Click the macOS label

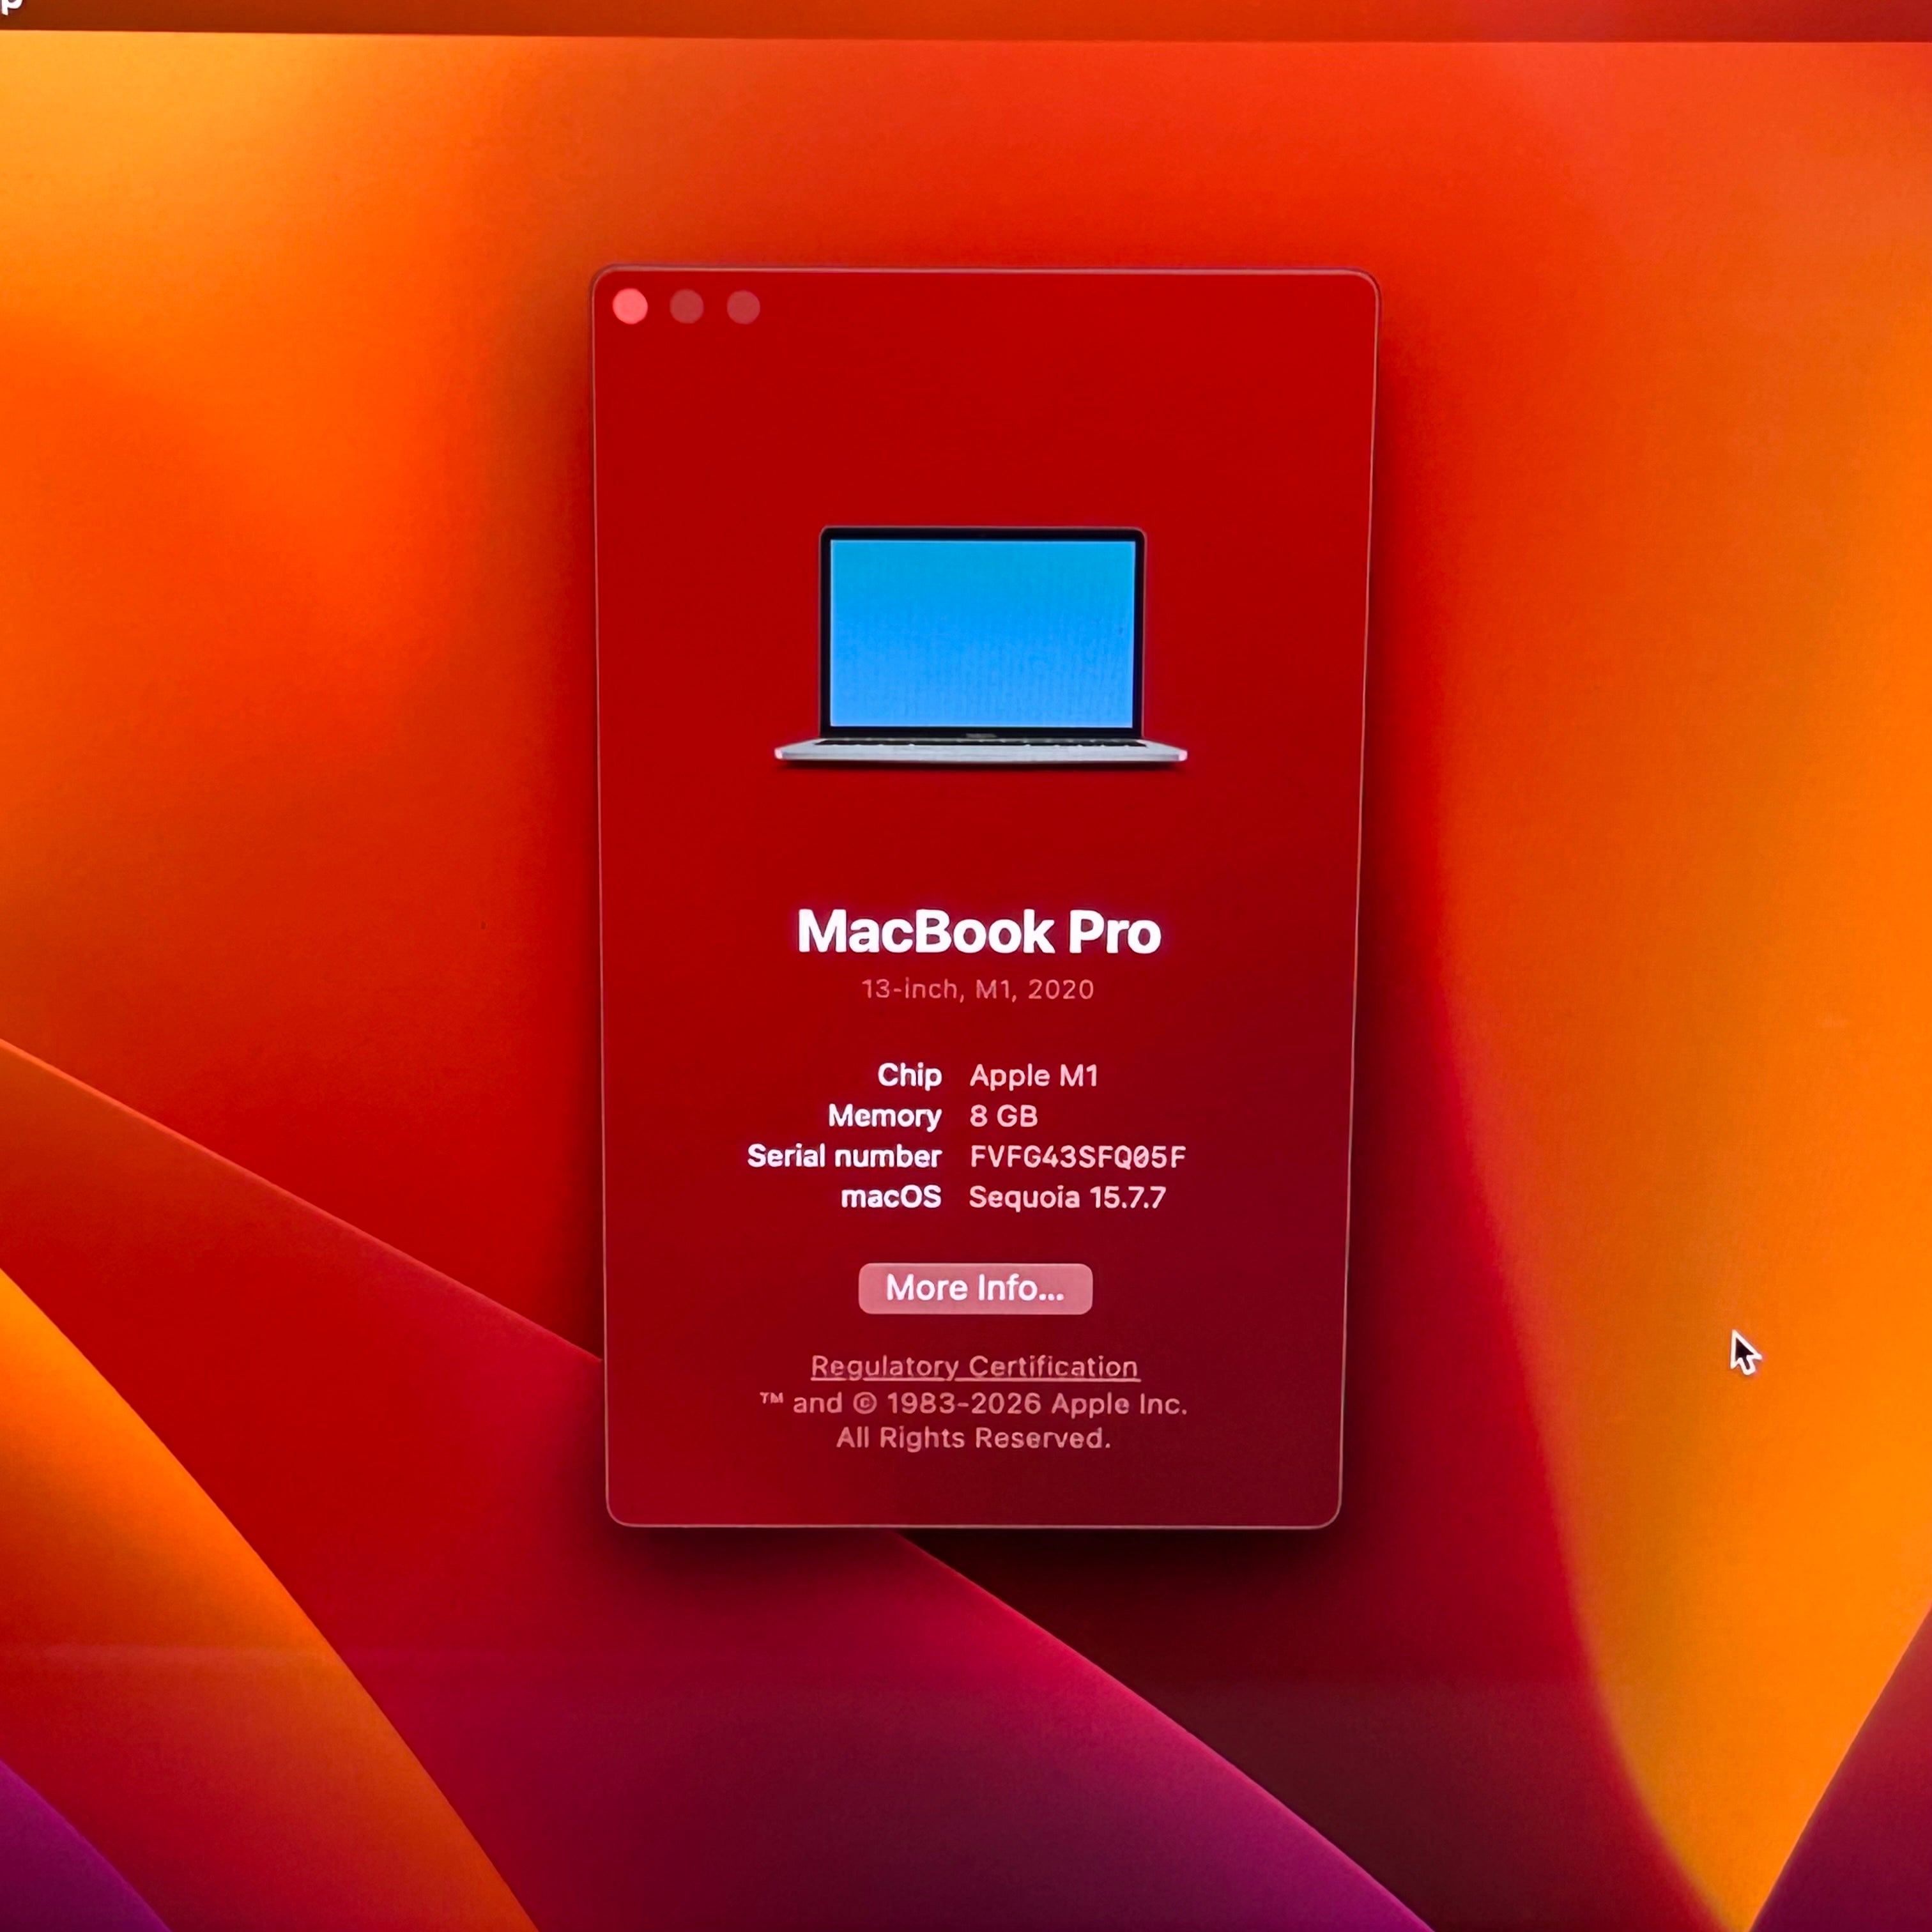pyautogui.click(x=890, y=1197)
